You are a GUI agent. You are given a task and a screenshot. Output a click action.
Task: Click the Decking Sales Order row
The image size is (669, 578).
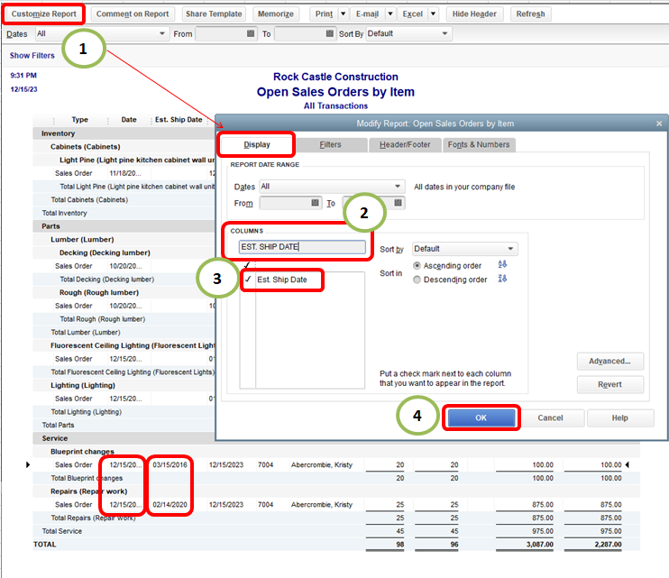[124, 266]
